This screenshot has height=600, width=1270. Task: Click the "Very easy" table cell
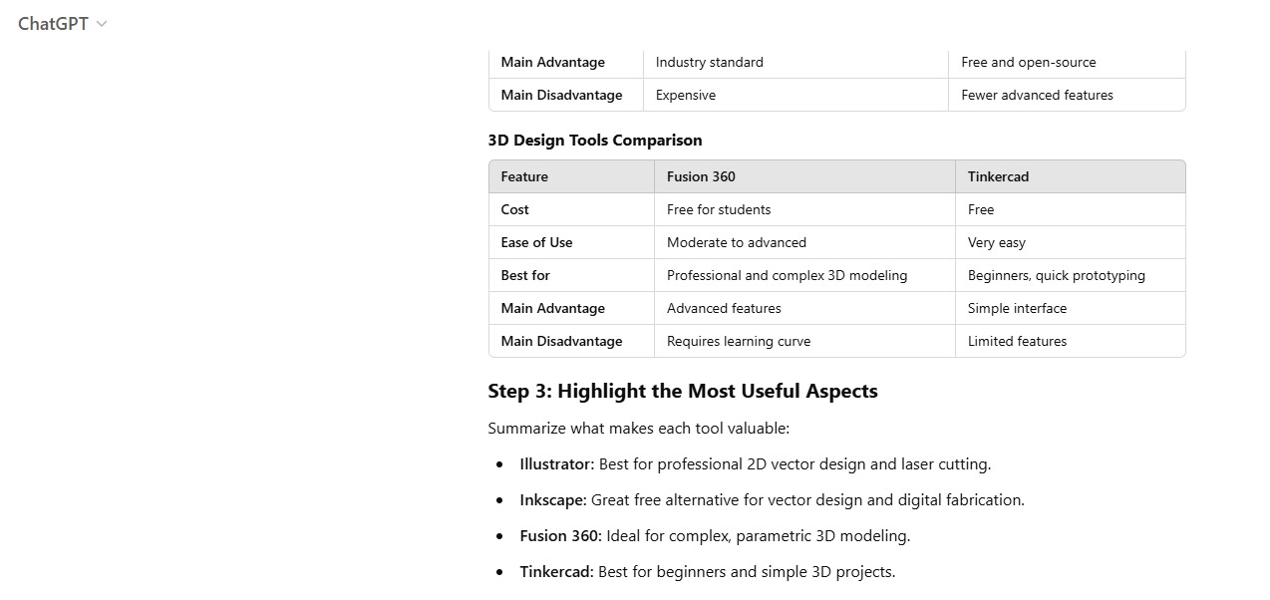996,242
